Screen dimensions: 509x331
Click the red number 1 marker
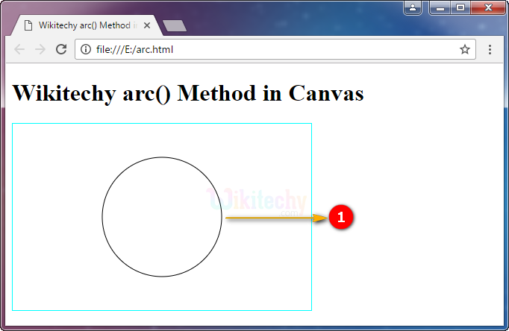340,218
